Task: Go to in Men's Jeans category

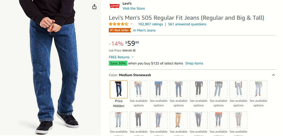Action: coord(144,30)
